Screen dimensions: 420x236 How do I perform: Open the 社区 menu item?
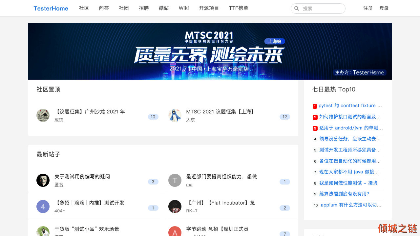(x=84, y=8)
